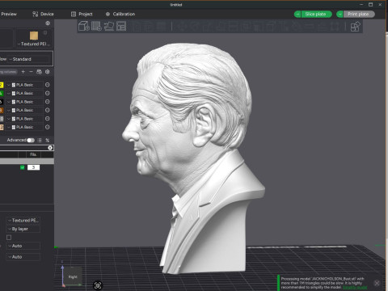Switch to the Calibration tab
The image size is (388, 291).
click(x=120, y=14)
